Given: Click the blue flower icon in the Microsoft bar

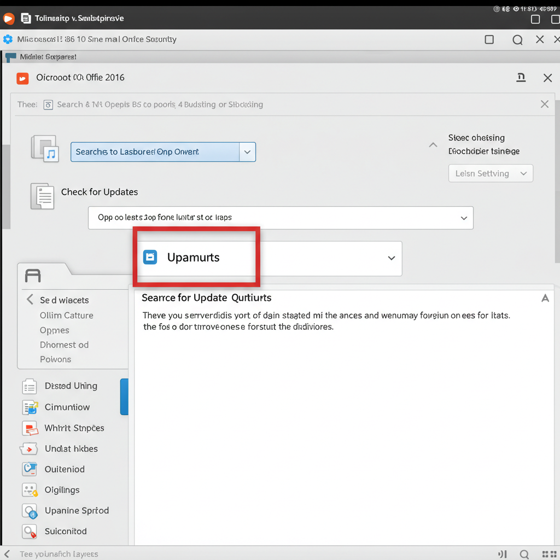Looking at the screenshot, I should (x=8, y=39).
